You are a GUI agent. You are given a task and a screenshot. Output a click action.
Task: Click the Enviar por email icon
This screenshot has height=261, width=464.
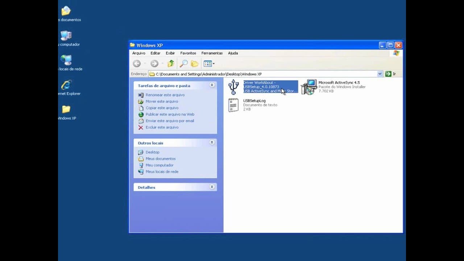[x=141, y=121]
